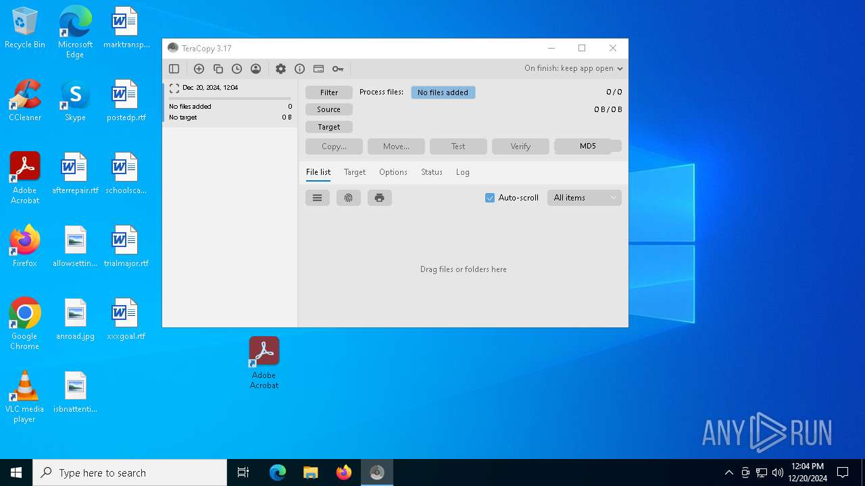Click the duplicate task icon in toolbar

tap(218, 69)
